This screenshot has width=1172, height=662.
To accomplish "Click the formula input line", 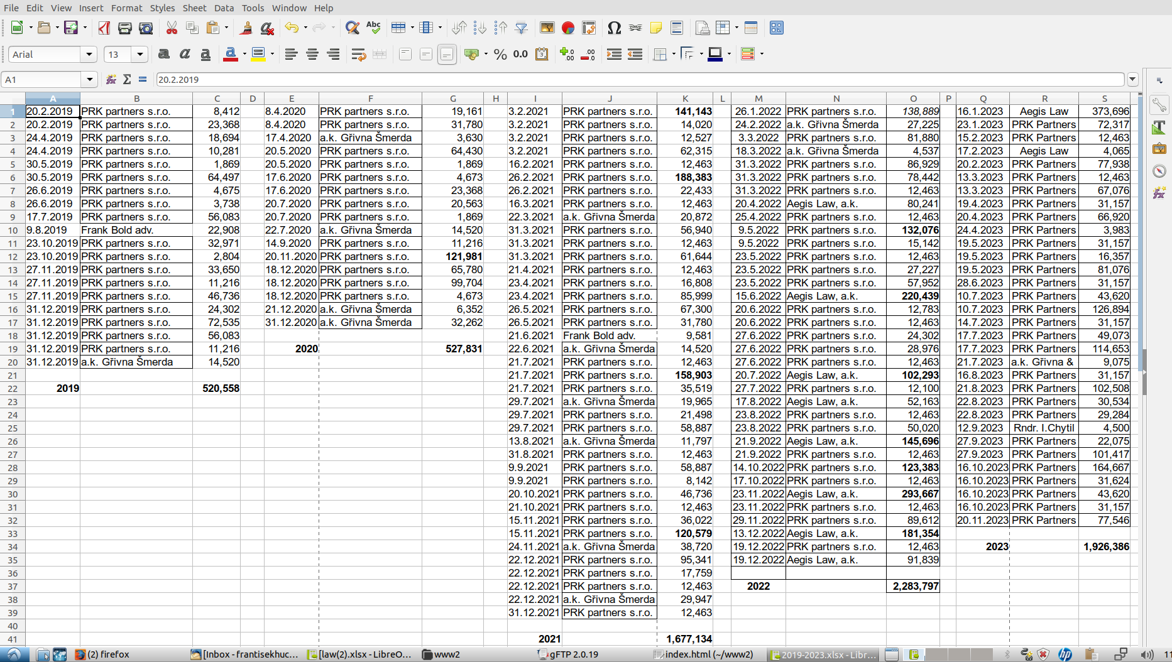I will click(x=640, y=79).
